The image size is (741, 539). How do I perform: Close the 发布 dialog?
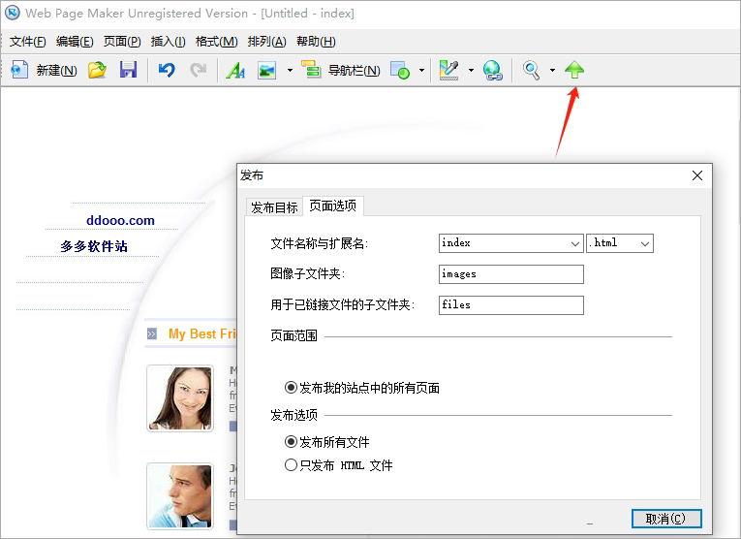[x=697, y=175]
